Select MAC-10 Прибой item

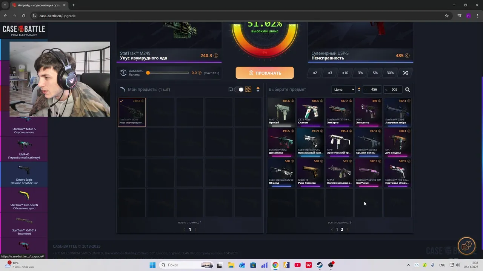point(281,112)
